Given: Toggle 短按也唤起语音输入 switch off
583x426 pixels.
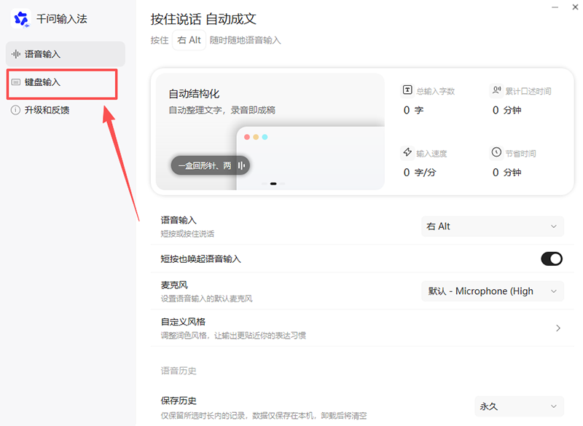Looking at the screenshot, I should pos(552,259).
